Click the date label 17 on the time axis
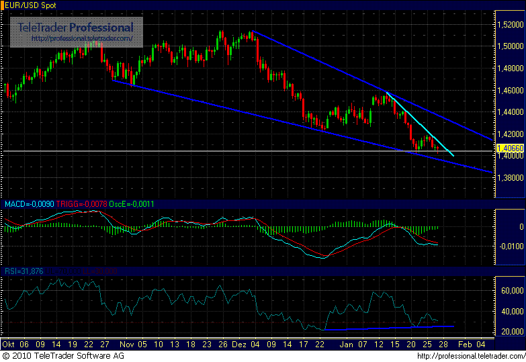526x362 pixels. [x=304, y=345]
